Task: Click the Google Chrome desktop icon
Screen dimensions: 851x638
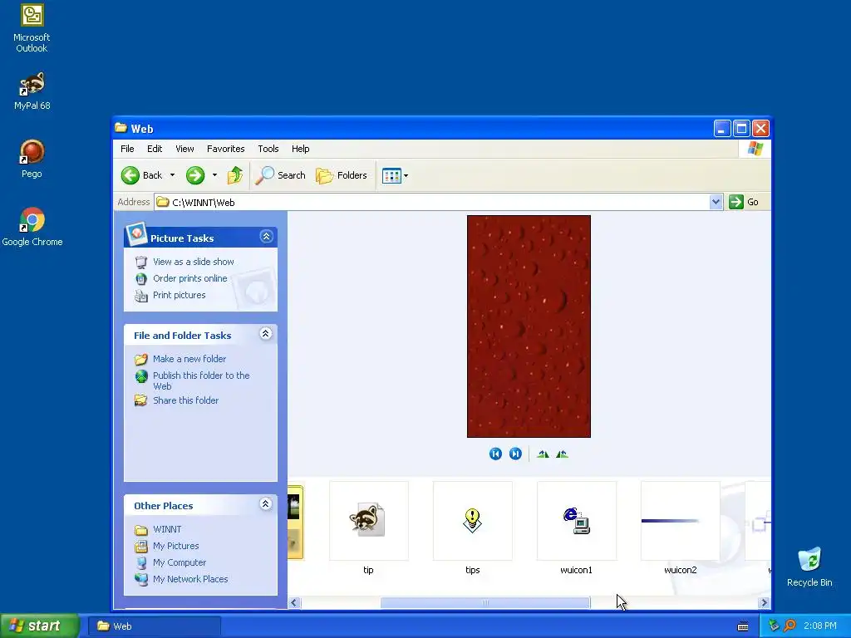Action: [32, 227]
